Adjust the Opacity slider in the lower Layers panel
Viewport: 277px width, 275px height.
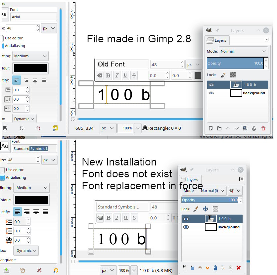pos(210,200)
